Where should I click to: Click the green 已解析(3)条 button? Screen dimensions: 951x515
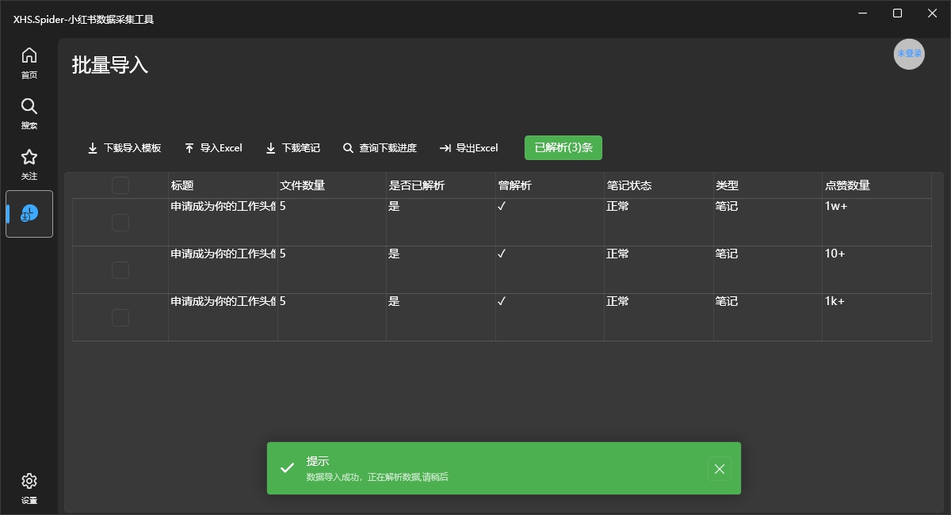tap(563, 147)
